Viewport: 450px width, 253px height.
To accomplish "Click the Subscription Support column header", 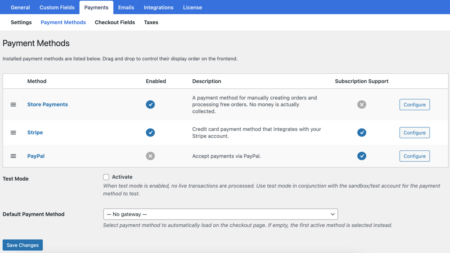I will [362, 81].
